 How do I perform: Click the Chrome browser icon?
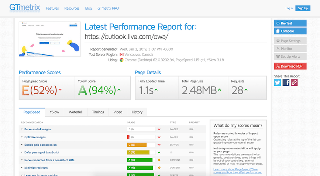pyautogui.click(x=122, y=60)
